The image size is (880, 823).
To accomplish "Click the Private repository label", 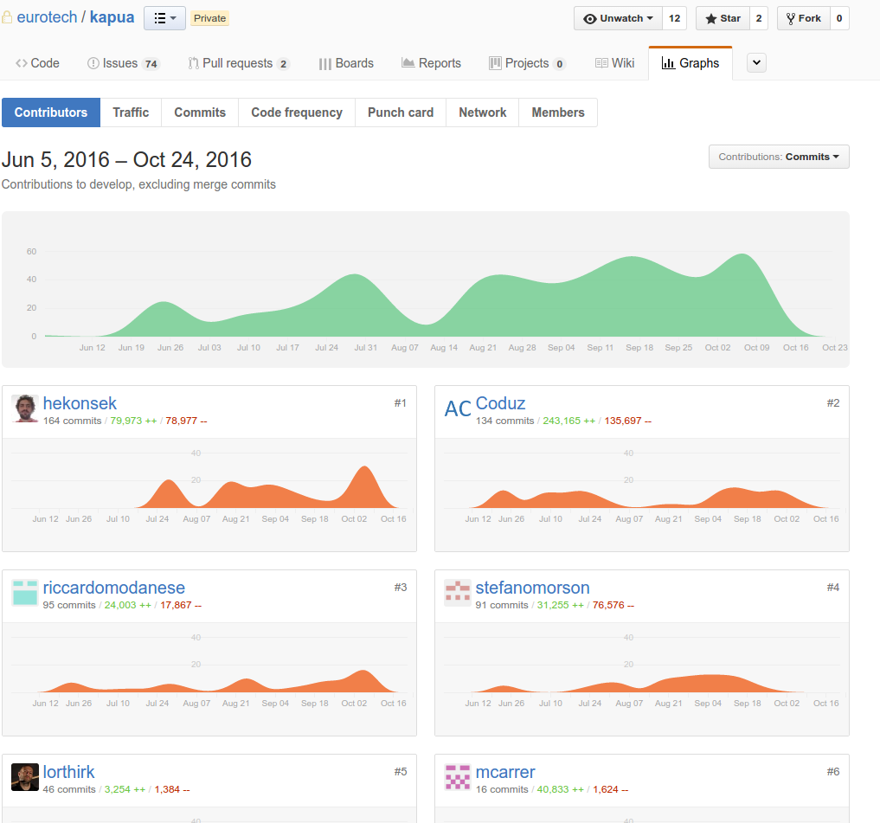I will tap(210, 18).
